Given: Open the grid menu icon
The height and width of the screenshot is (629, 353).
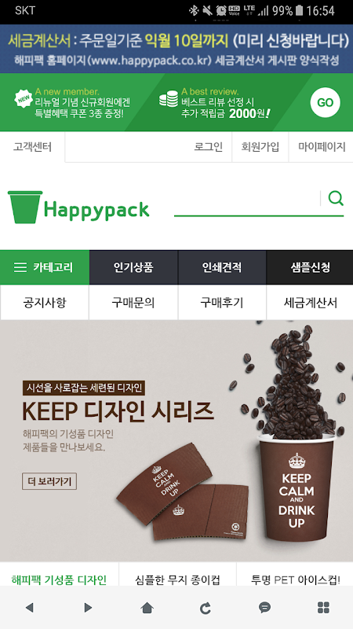Looking at the screenshot, I should click(323, 608).
